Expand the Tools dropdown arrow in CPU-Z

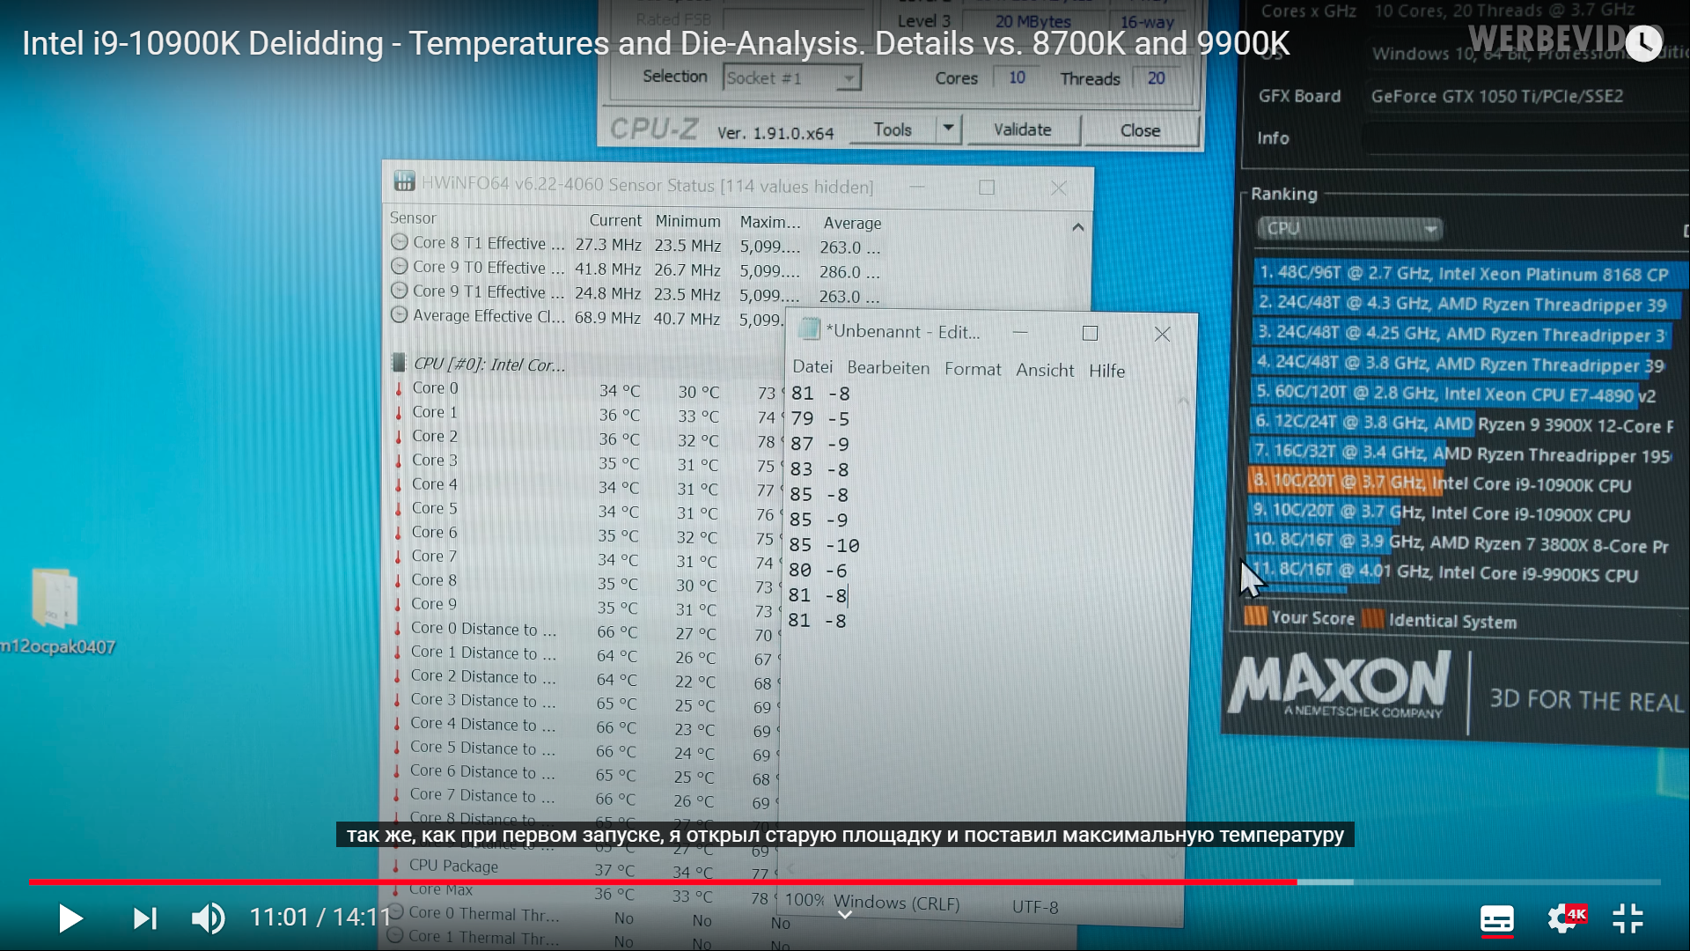(x=948, y=129)
